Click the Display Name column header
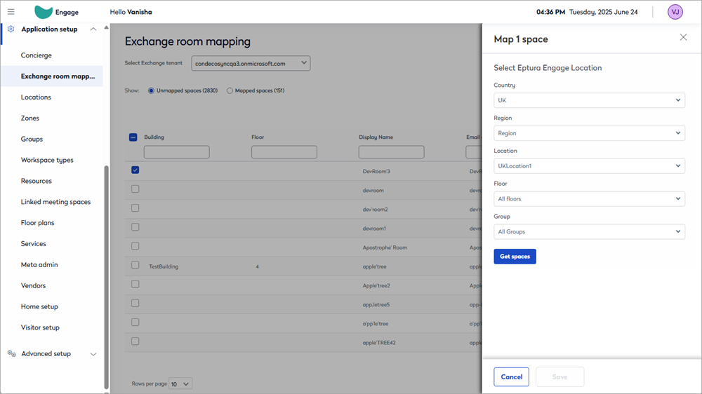The width and height of the screenshot is (702, 394). pyautogui.click(x=376, y=137)
